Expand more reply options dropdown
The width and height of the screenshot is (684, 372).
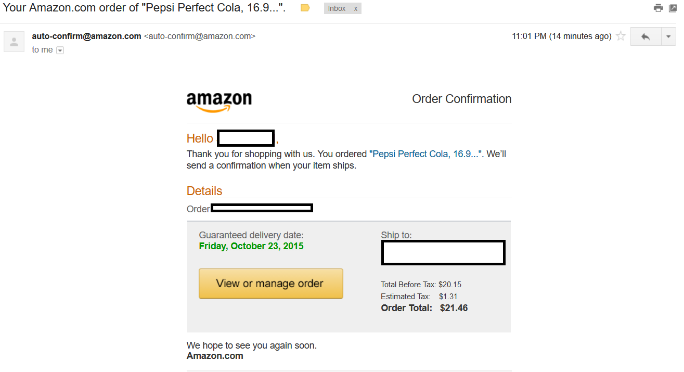[x=668, y=36]
